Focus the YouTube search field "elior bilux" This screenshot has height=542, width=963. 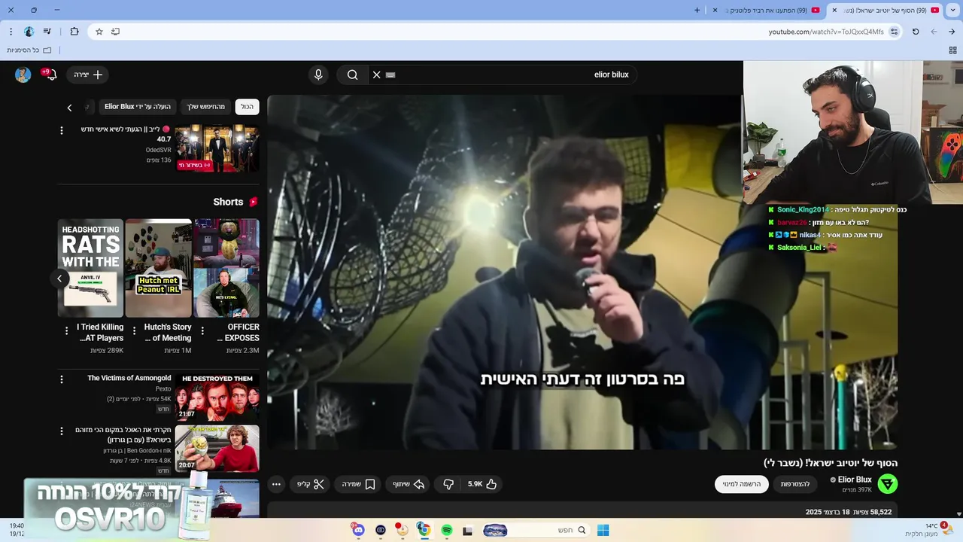(503, 75)
